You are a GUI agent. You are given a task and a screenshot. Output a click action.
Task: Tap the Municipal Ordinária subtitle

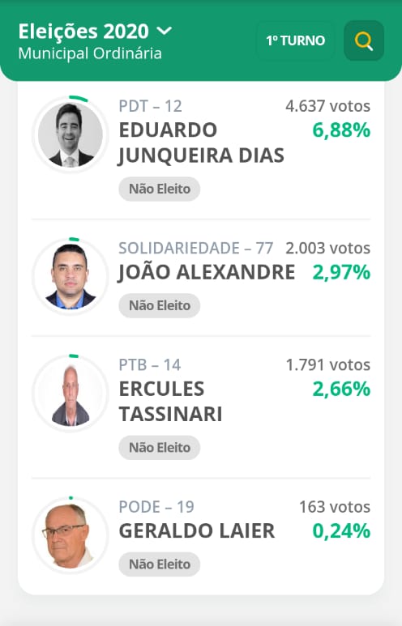(x=90, y=53)
